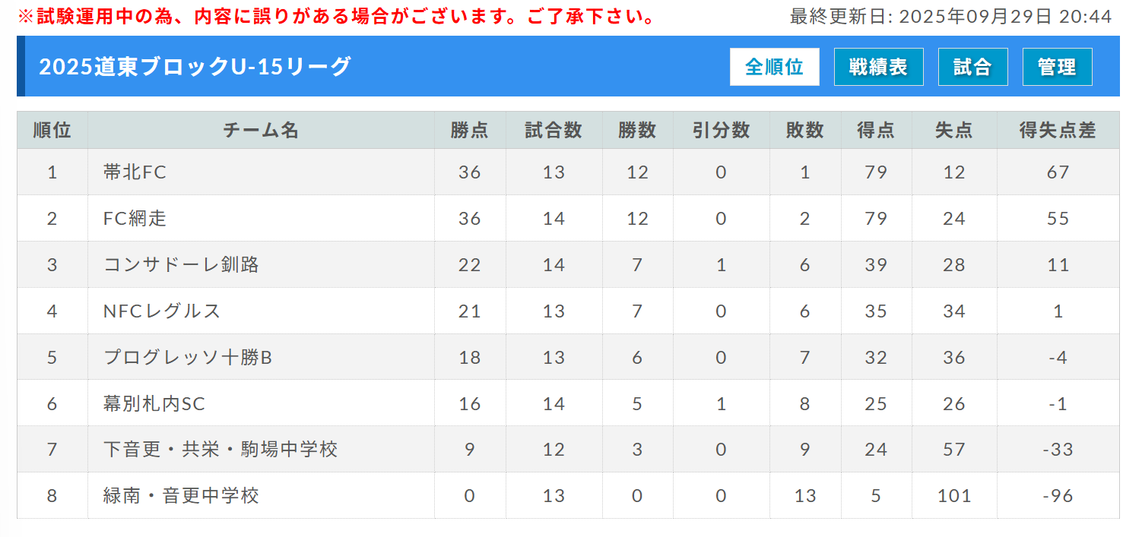Click the 2025道東ブロックU-15リーグ title
The image size is (1123, 537).
[x=195, y=67]
